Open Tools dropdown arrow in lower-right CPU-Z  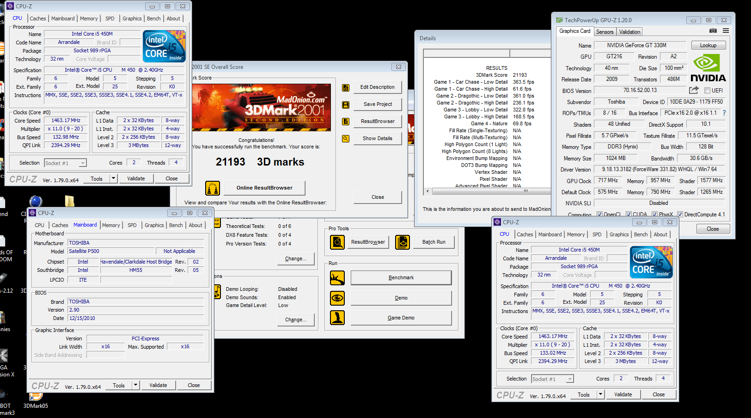[x=600, y=394]
